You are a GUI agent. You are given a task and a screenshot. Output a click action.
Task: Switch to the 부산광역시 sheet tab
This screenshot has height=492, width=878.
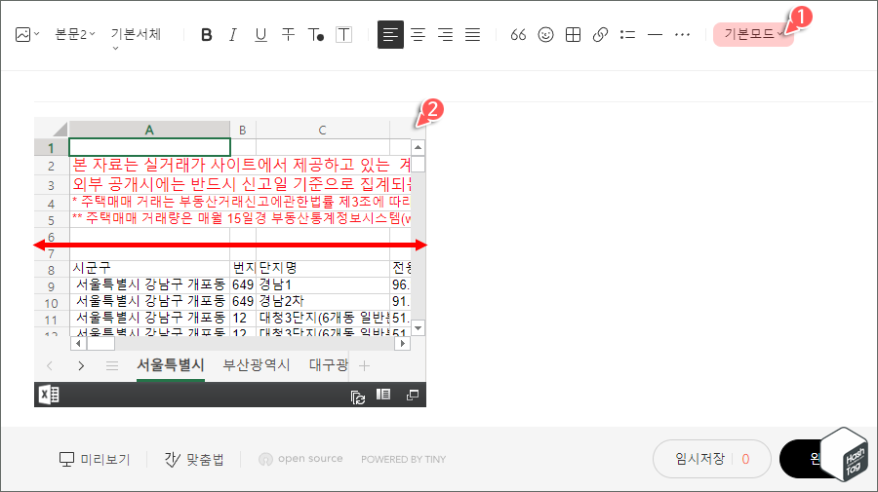257,365
